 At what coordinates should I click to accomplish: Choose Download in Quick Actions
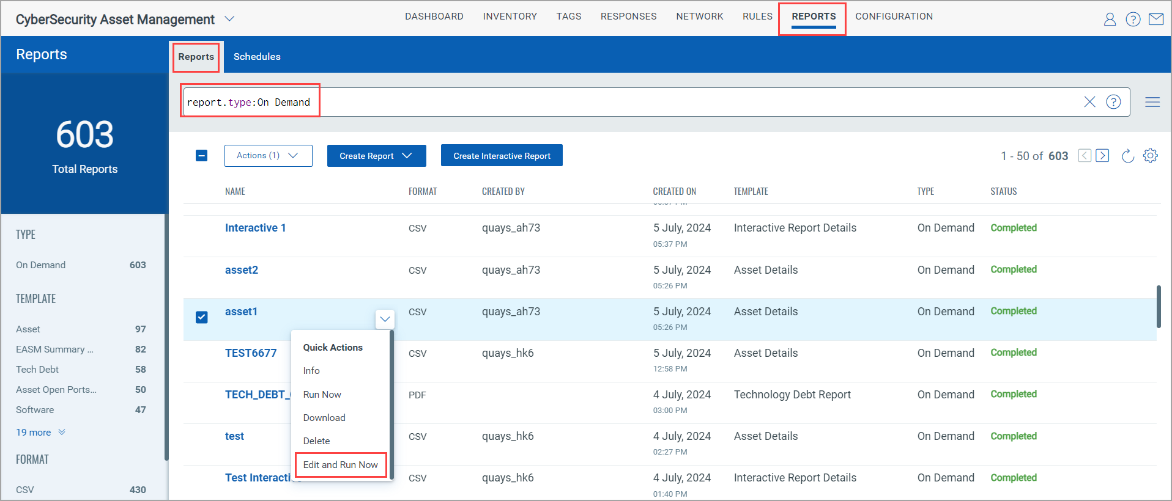324,418
